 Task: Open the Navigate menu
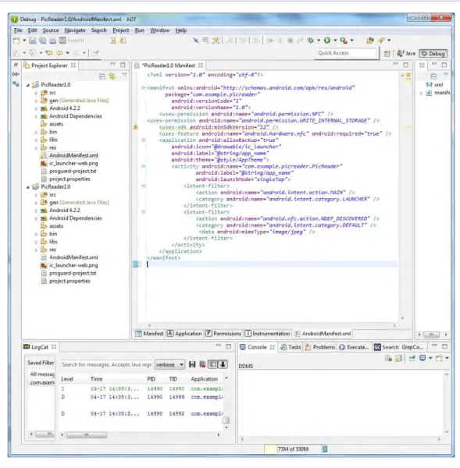(x=75, y=30)
